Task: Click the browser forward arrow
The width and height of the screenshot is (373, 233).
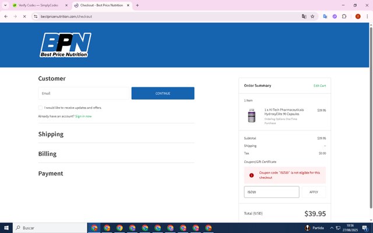Action: 15,16
